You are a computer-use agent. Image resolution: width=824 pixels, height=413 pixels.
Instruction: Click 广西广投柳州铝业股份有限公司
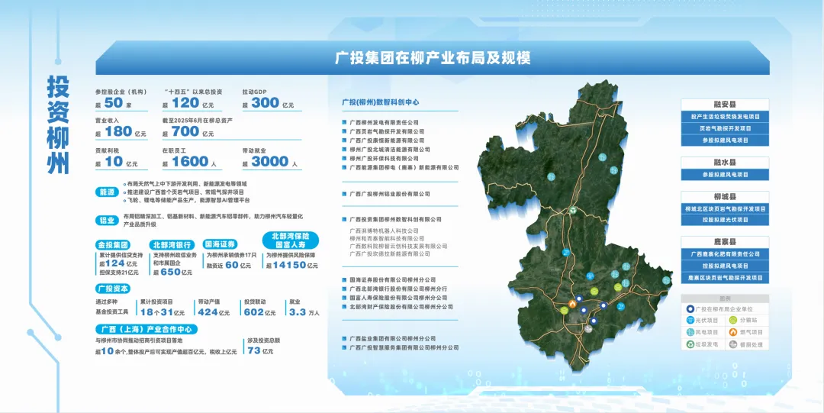coord(389,194)
